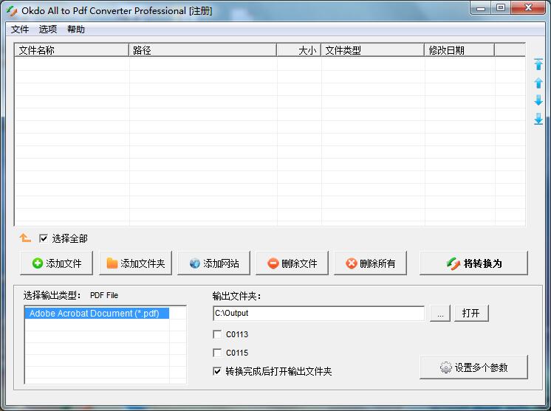Click the orange up-level arrow icon

[25, 238]
